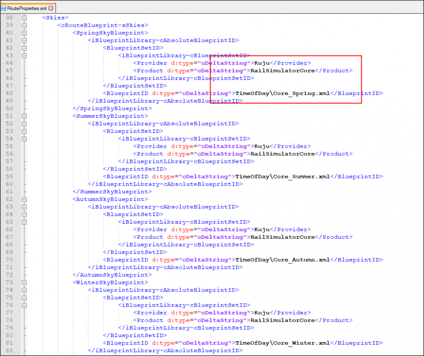Screen dimensions: 424x356
Task: Fold the BlueprintSetID block at line 64
Action: click(24, 215)
